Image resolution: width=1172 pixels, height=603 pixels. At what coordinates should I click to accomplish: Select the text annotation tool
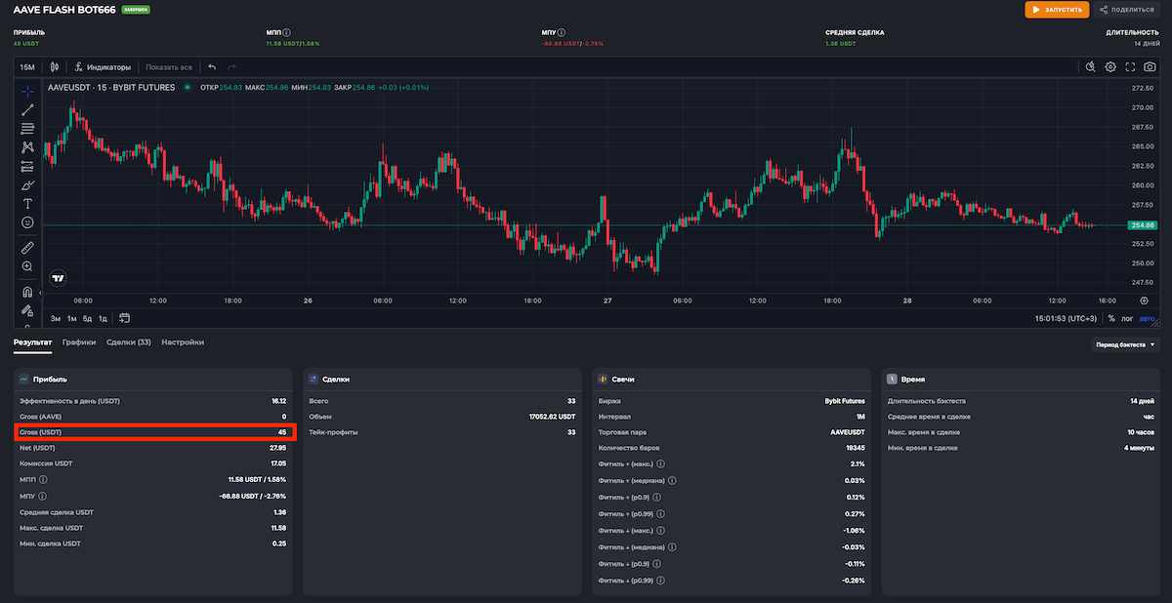(27, 204)
